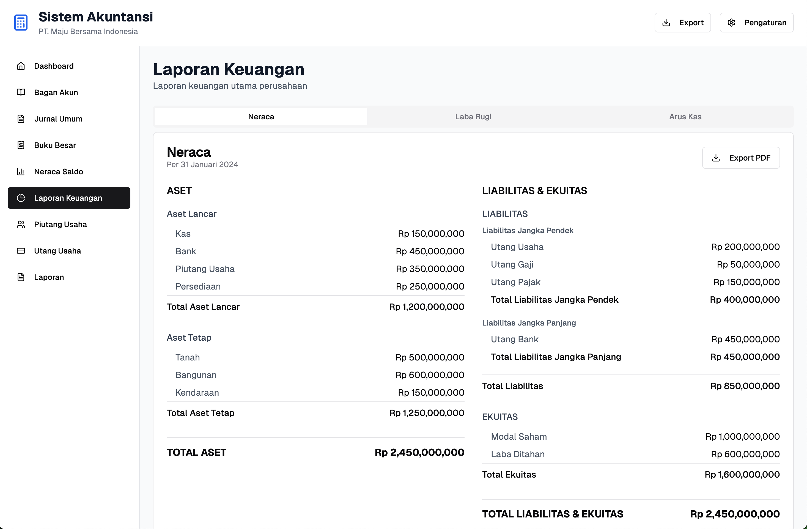Viewport: 807px width, 529px height.
Task: Click the Laporan Keuangan page heading
Action: tap(229, 69)
